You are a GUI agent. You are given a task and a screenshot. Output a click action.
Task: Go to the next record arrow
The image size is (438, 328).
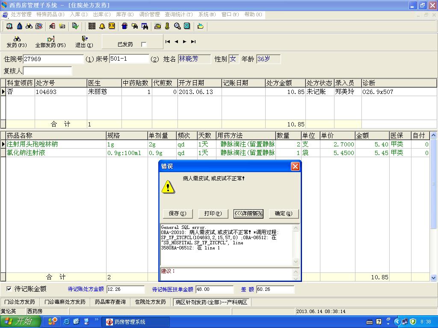(185, 41)
